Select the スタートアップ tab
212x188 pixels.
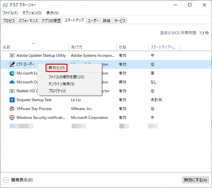74,20
